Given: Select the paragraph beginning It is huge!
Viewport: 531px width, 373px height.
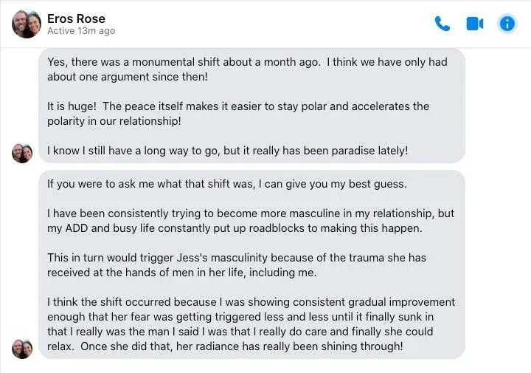Looking at the screenshot, I should [238, 114].
